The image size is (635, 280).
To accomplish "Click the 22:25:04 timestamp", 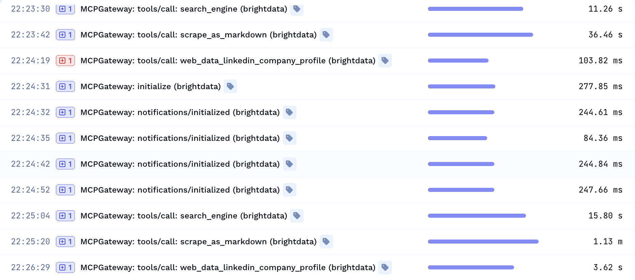I will (x=31, y=216).
